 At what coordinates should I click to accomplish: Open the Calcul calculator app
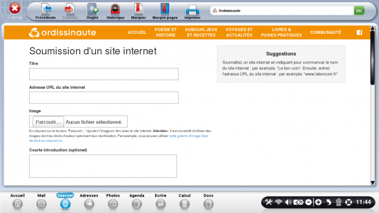[184, 201]
